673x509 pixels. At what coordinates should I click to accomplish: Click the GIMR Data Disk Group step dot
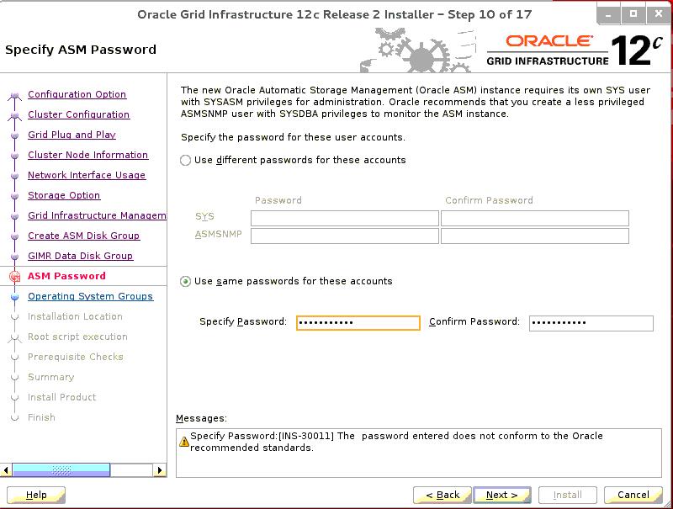(x=14, y=257)
